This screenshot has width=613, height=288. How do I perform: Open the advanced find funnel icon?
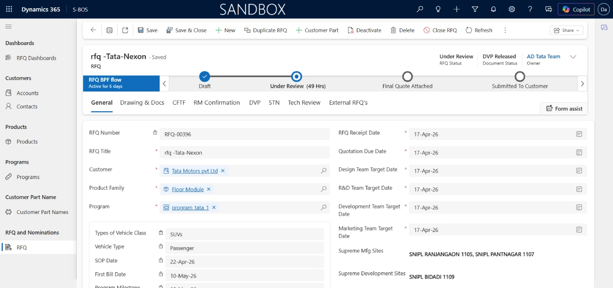[475, 9]
